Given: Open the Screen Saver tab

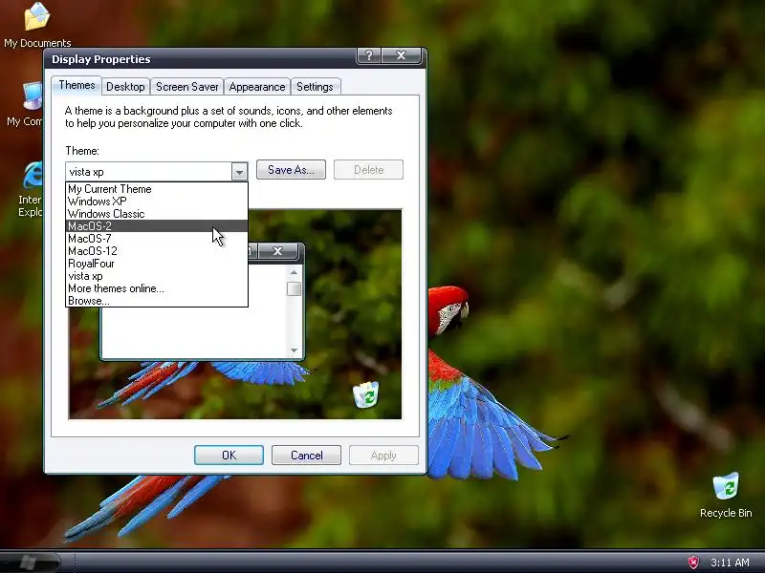Looking at the screenshot, I should [186, 87].
